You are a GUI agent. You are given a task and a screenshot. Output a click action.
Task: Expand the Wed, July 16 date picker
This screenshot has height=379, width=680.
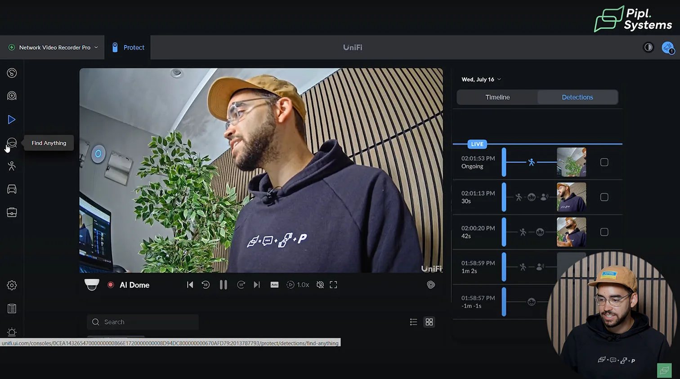(x=481, y=80)
